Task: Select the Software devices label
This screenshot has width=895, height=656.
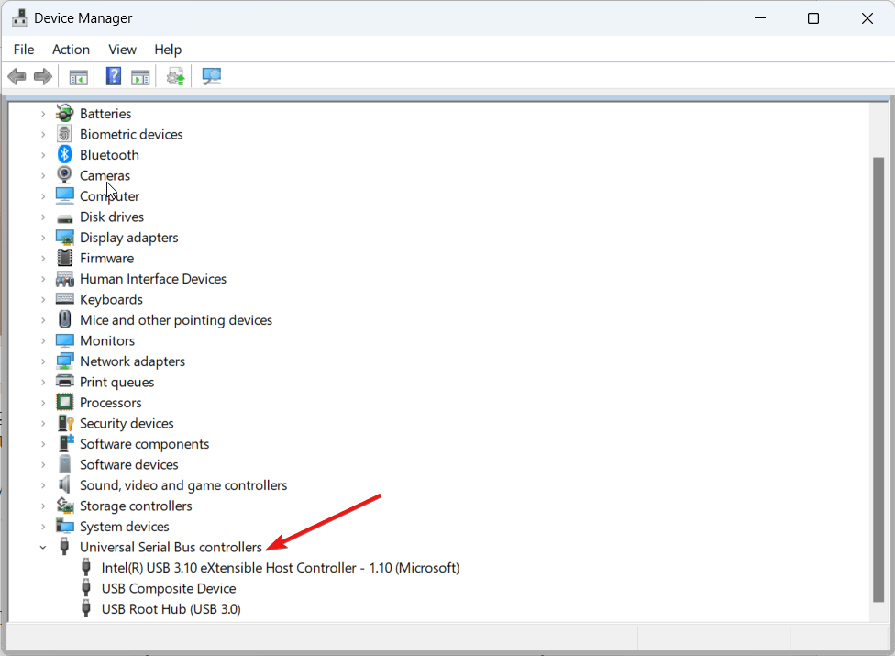Action: 129,464
